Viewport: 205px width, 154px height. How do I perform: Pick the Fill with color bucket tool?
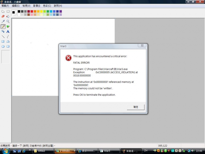tap(8, 16)
